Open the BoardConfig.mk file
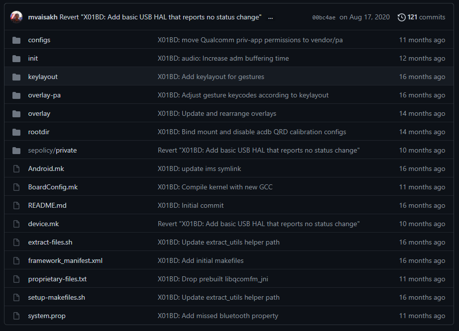This screenshot has width=459, height=331. pyautogui.click(x=53, y=187)
